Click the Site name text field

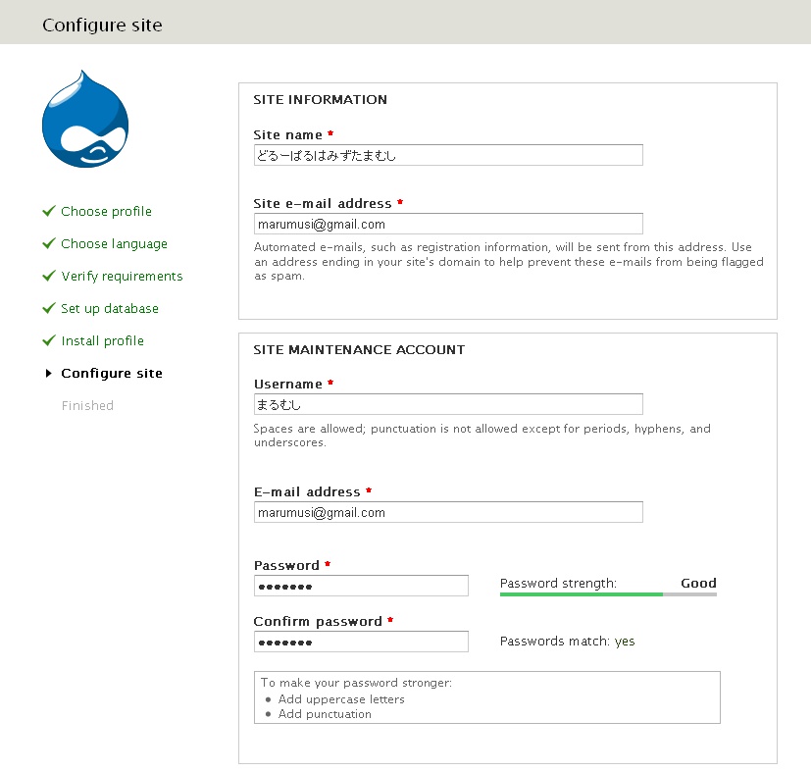[448, 155]
